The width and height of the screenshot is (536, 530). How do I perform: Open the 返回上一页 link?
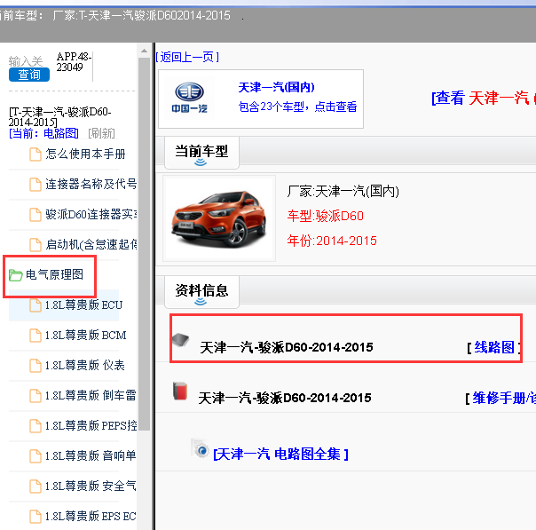[187, 57]
